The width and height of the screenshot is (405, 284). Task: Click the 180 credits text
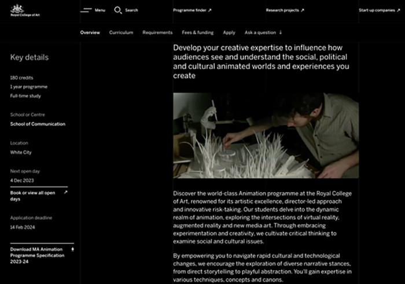point(22,78)
